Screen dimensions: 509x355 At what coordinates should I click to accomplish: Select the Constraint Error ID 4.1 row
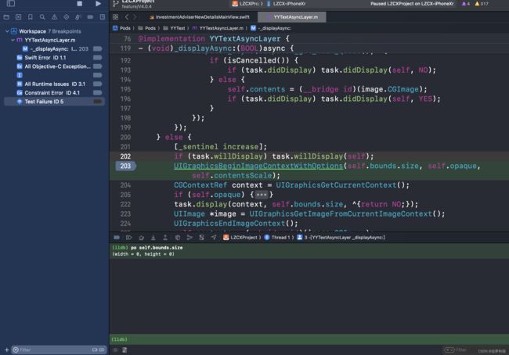(54, 93)
